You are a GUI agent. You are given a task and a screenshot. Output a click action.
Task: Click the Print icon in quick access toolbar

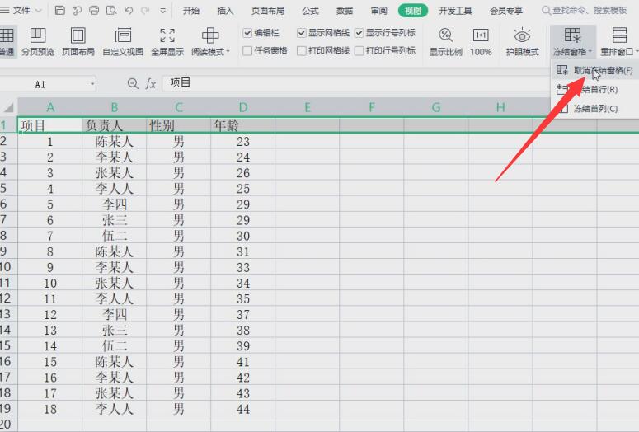coord(93,11)
